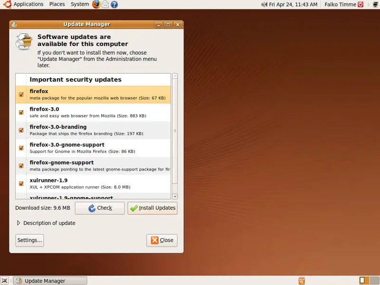Click the volume speaker icon

(x=264, y=4)
